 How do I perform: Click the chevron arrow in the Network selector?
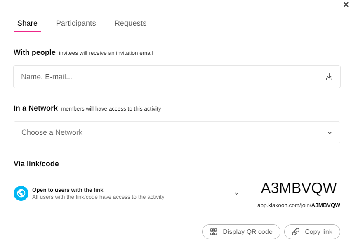pyautogui.click(x=330, y=133)
